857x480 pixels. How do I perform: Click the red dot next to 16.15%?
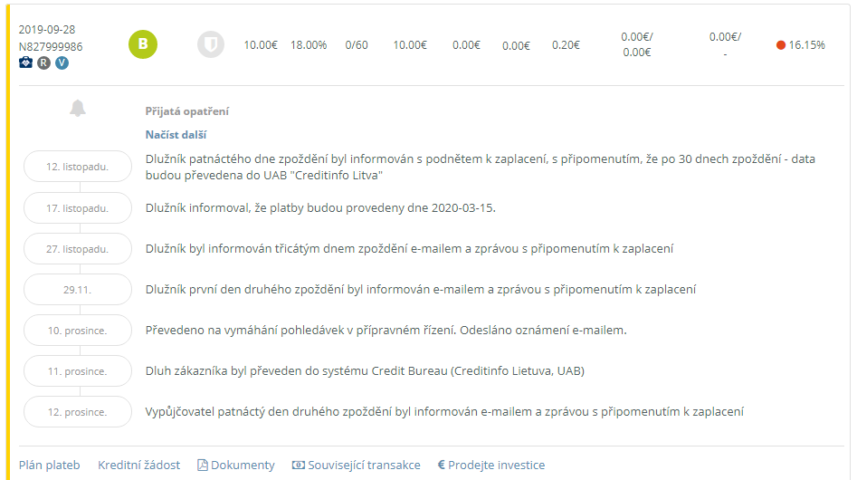click(x=780, y=44)
